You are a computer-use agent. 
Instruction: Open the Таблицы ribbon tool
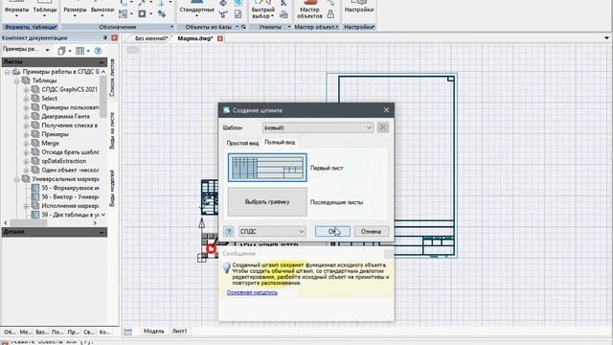(45, 10)
